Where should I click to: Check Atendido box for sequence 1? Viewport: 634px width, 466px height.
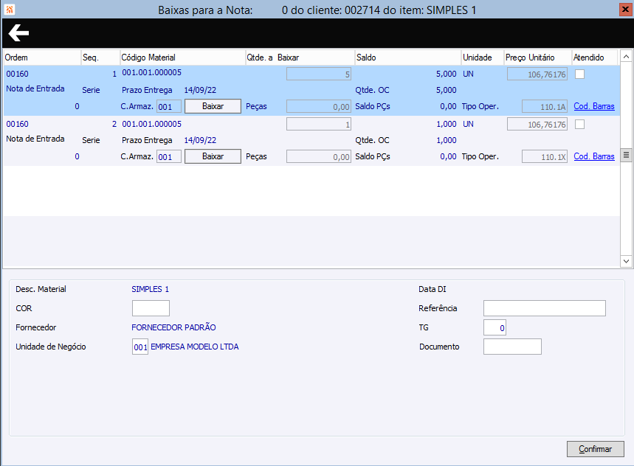[579, 74]
